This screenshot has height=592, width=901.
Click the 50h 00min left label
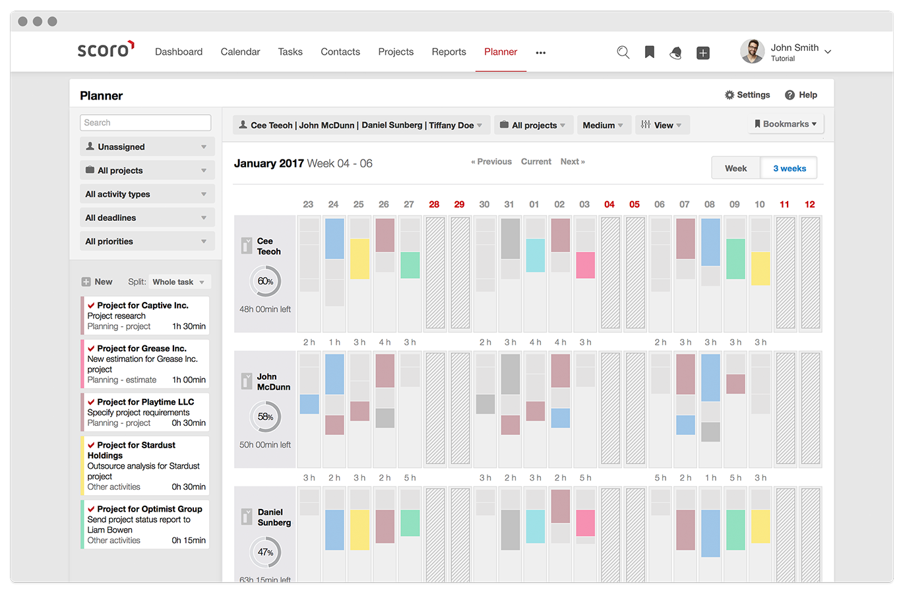coord(265,445)
